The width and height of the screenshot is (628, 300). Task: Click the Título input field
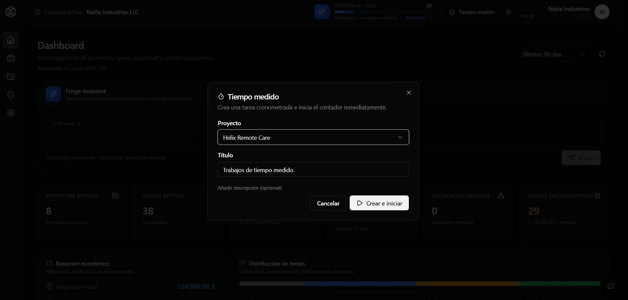tap(313, 169)
